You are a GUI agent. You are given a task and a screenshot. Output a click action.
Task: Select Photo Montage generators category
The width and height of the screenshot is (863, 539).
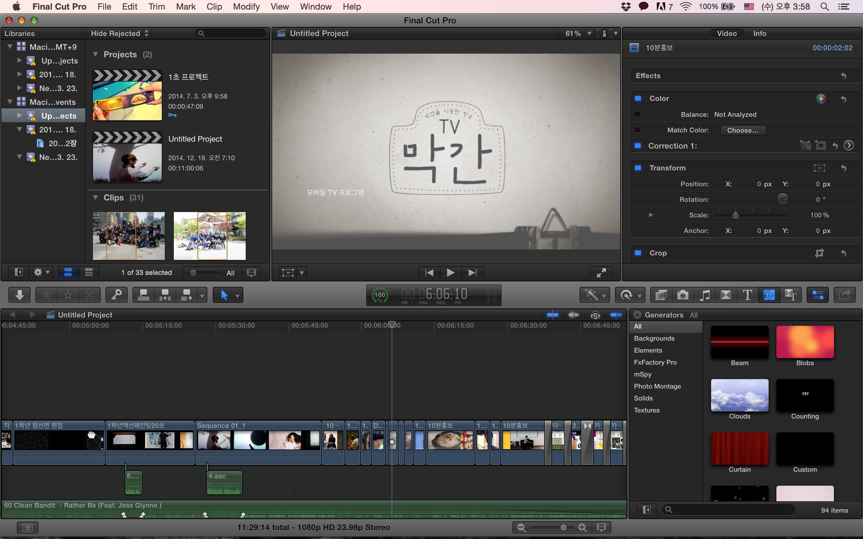(657, 386)
